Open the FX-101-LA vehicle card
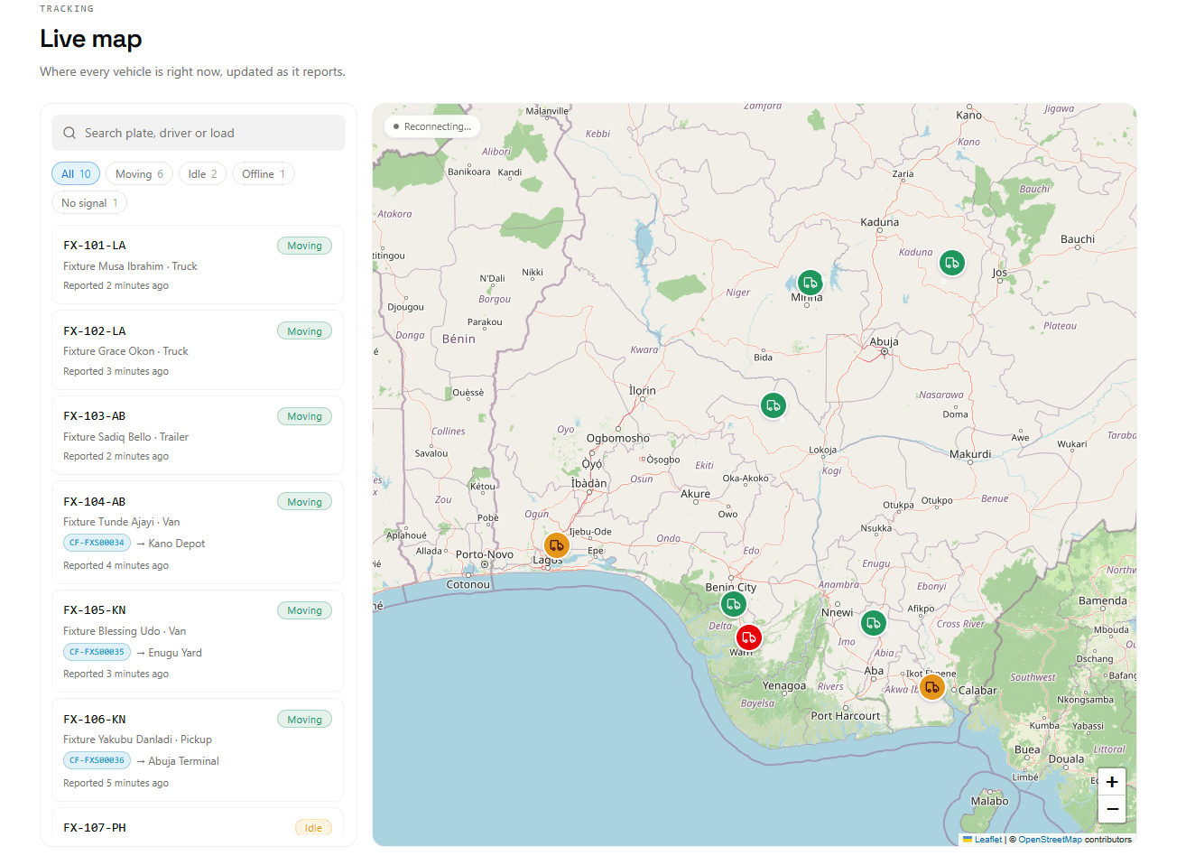The height and width of the screenshot is (865, 1195). pyautogui.click(x=198, y=265)
